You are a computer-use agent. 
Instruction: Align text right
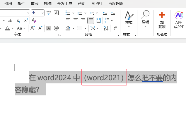83,20
